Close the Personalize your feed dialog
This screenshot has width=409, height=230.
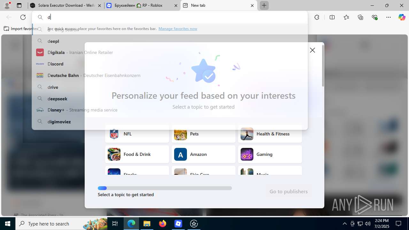[313, 50]
